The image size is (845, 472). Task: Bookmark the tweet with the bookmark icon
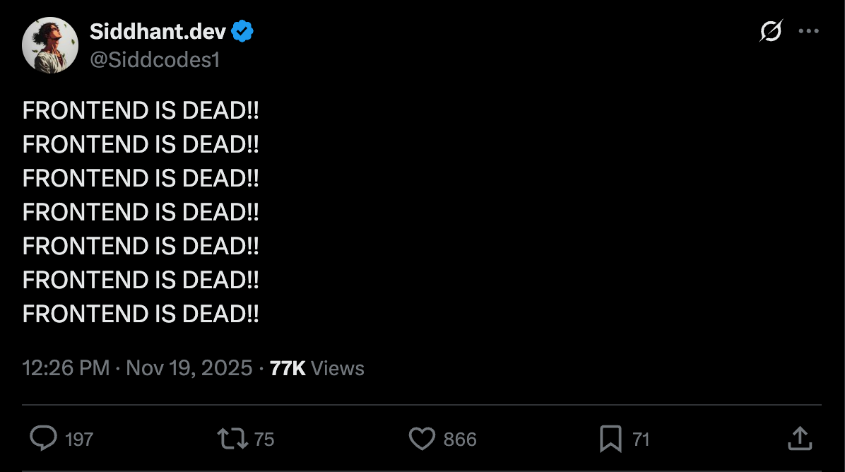tap(610, 439)
